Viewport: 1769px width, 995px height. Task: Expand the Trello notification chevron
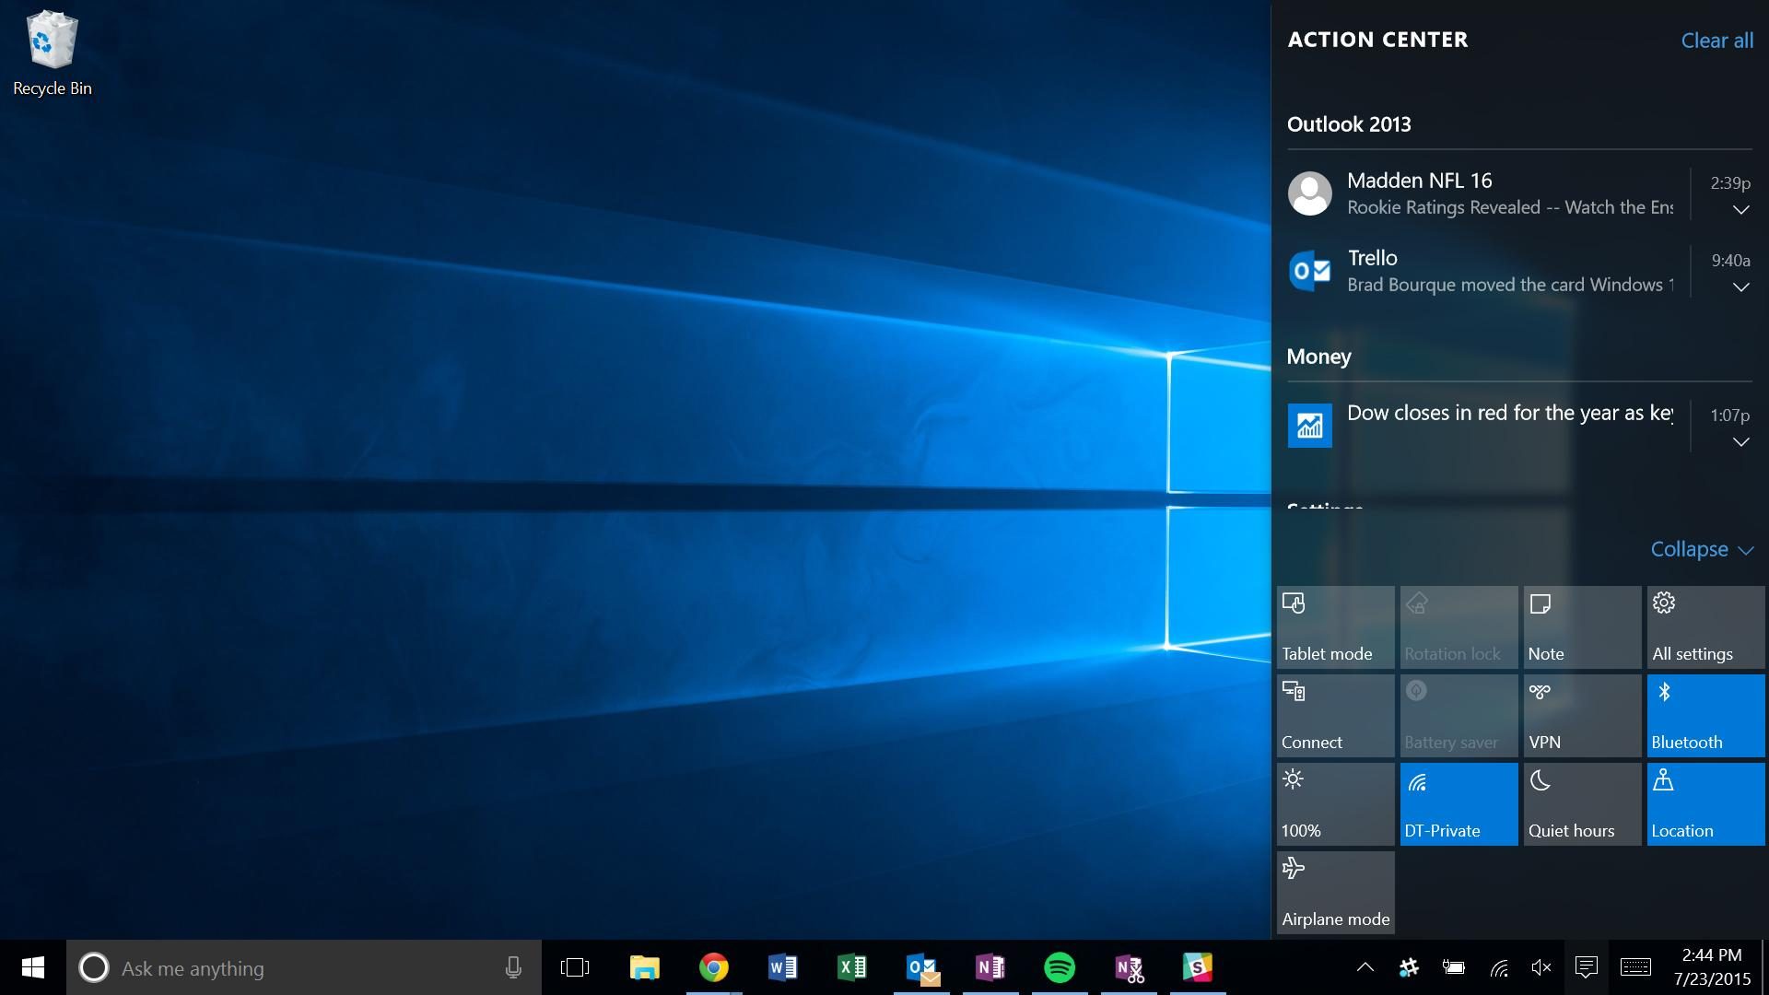tap(1740, 287)
